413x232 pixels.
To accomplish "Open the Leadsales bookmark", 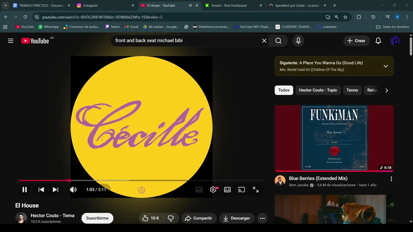I will tap(327, 27).
